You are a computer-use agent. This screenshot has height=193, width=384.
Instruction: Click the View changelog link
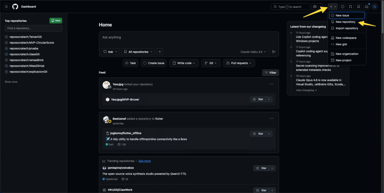click(x=306, y=90)
